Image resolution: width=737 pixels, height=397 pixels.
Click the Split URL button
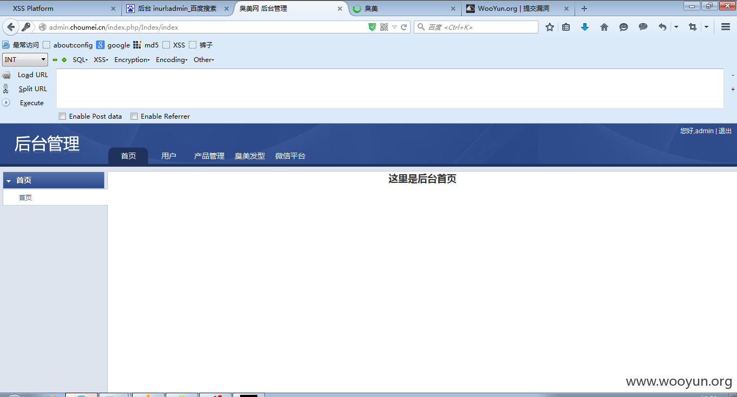pos(33,89)
